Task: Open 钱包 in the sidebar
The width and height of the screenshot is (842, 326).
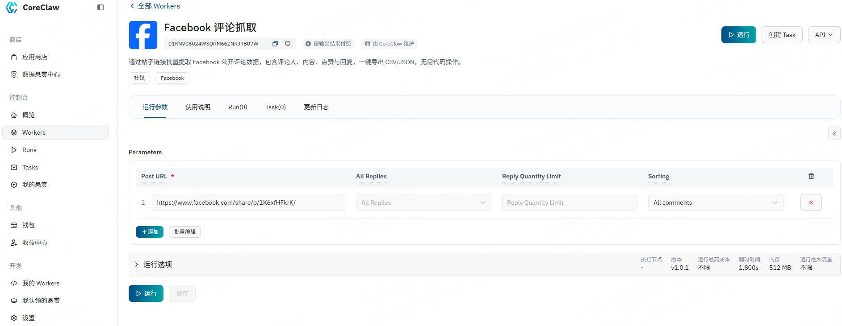Action: point(29,225)
